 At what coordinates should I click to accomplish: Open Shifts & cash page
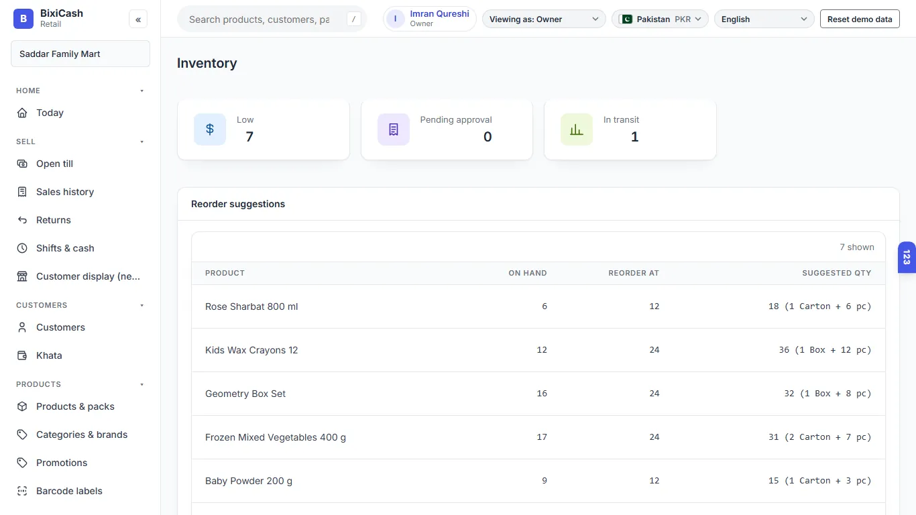click(x=80, y=248)
